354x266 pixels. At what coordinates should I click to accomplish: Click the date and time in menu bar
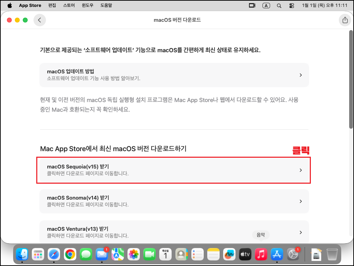pos(325,6)
